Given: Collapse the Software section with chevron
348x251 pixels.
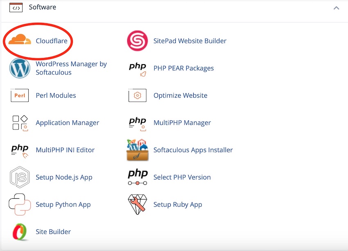Looking at the screenshot, I should click(336, 8).
